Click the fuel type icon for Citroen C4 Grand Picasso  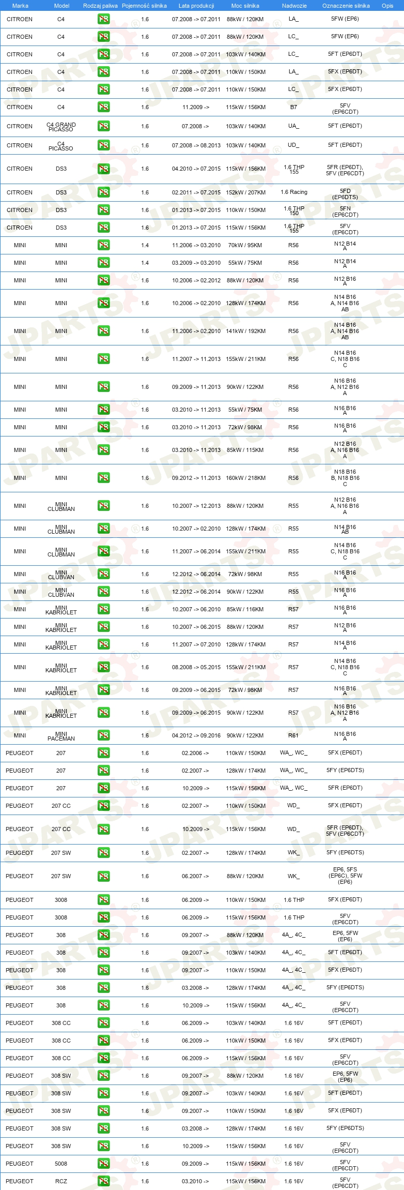tap(104, 126)
